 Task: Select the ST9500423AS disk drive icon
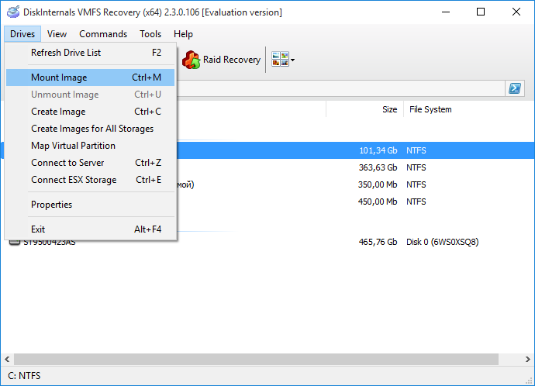click(x=15, y=242)
